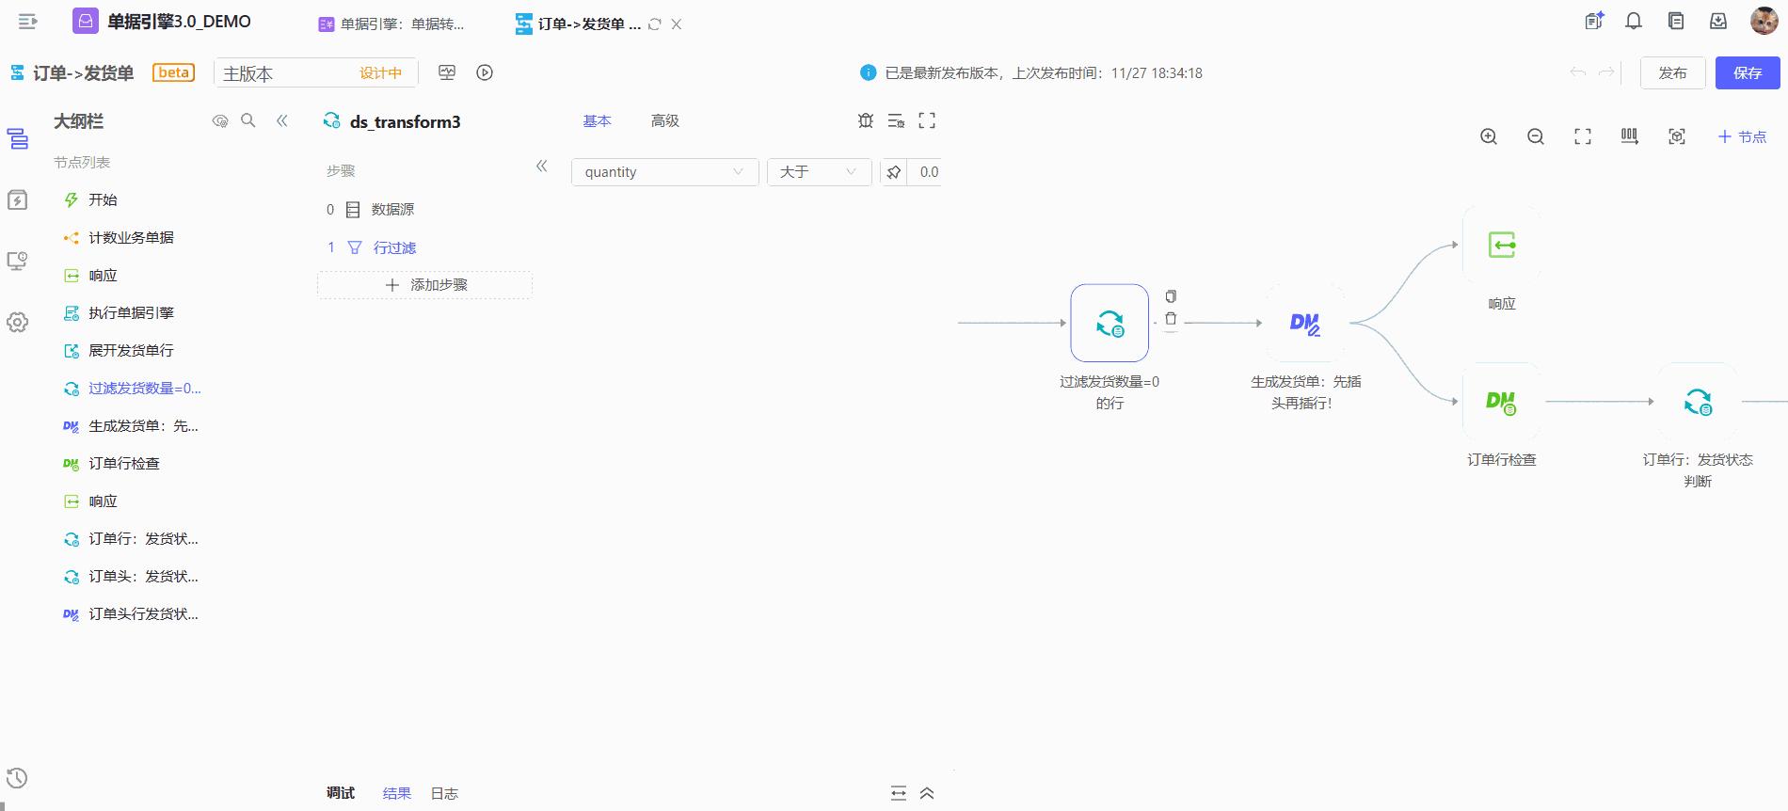This screenshot has width=1788, height=811.
Task: Open the notifications bell
Action: coord(1634,22)
